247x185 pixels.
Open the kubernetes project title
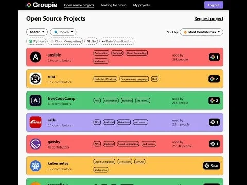(58, 163)
